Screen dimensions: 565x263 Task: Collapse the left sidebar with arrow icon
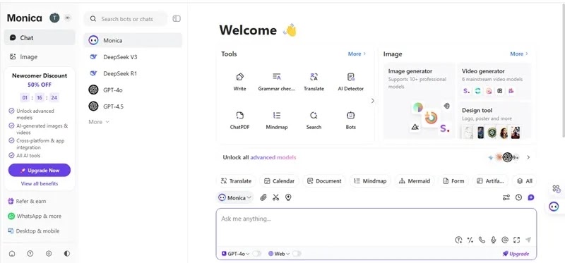[67, 18]
